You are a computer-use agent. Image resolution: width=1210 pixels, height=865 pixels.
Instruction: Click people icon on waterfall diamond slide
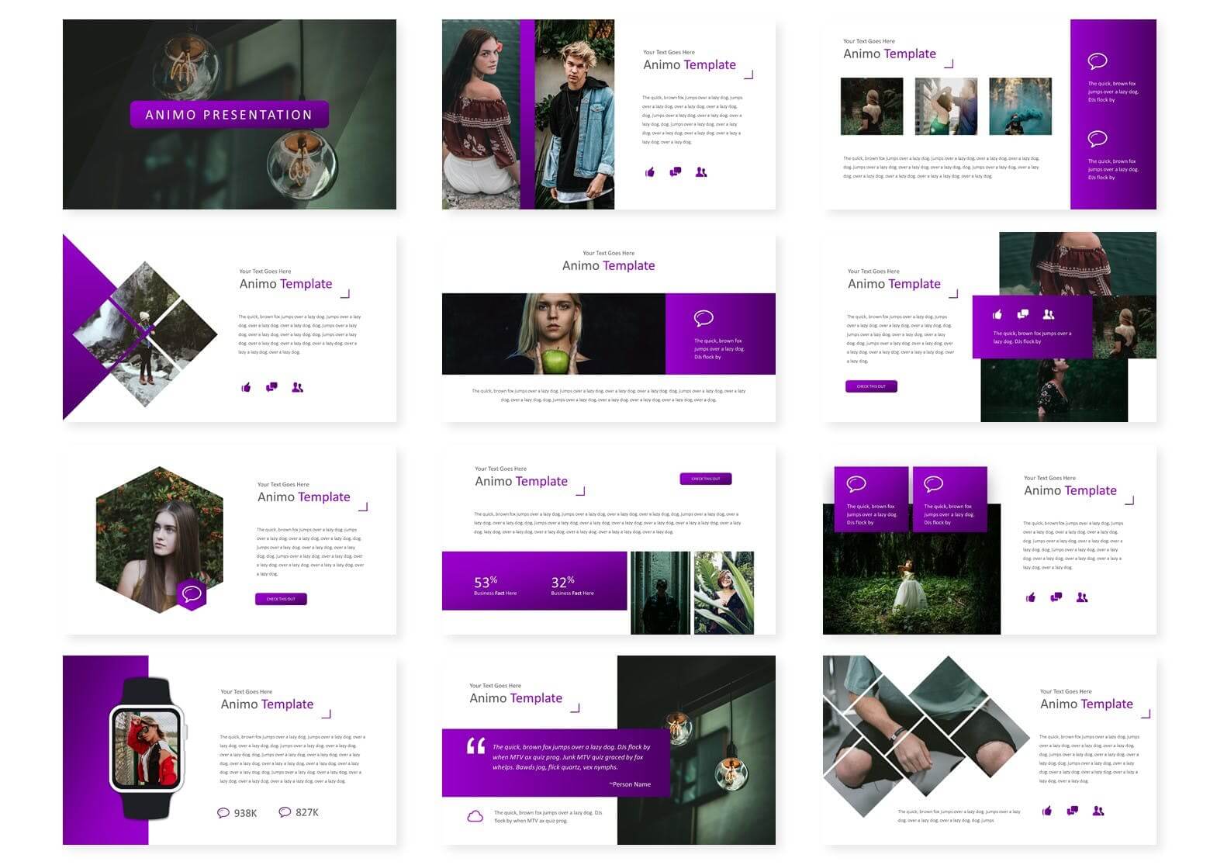point(297,387)
